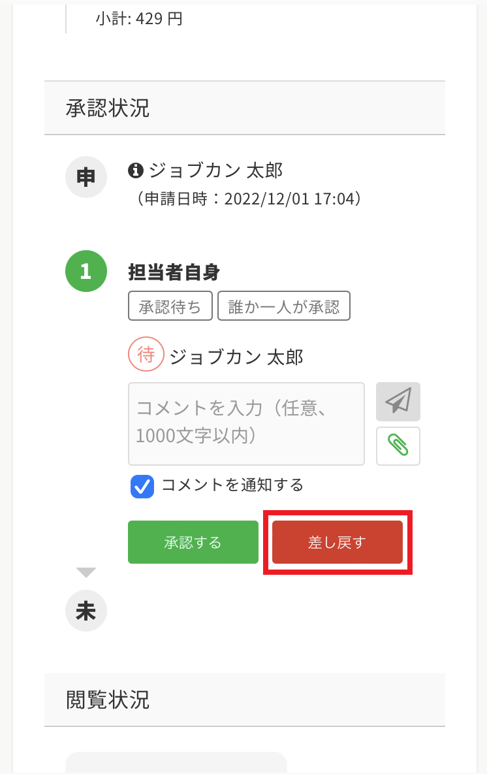The image size is (487, 774).
Task: Click the 申請日時 timestamp text
Action: tap(247, 199)
